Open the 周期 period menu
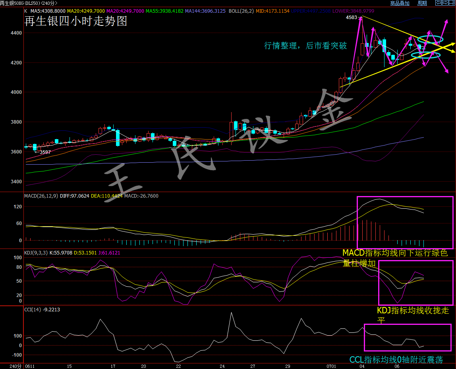 pyautogui.click(x=422, y=3)
